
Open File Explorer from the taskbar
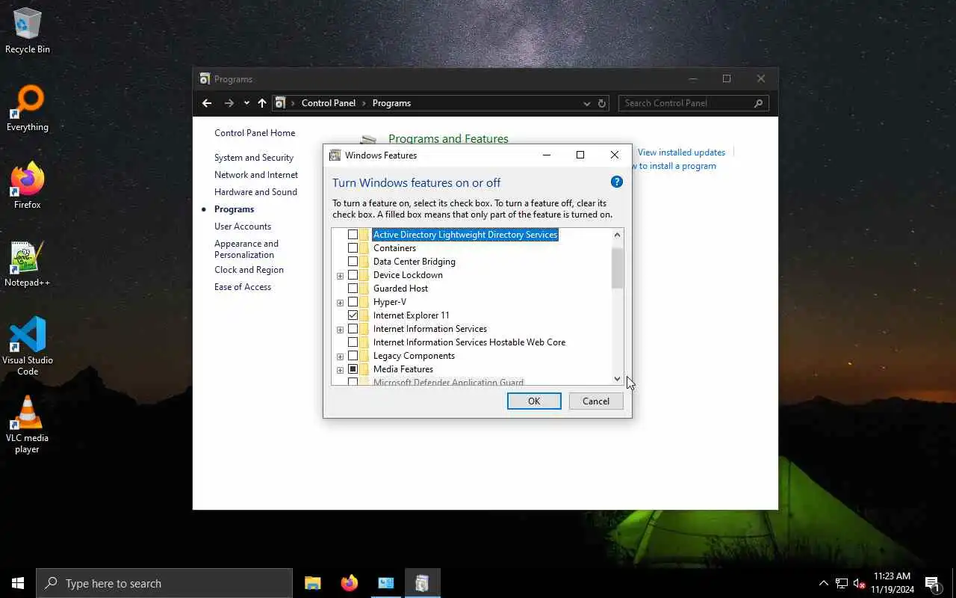(313, 583)
